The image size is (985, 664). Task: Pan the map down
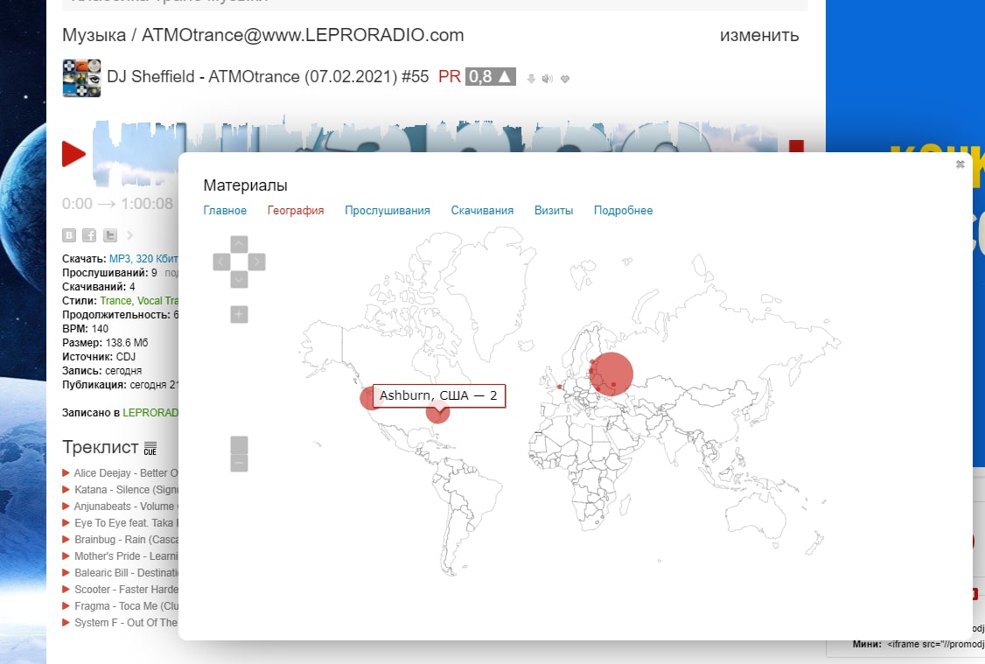(x=240, y=280)
